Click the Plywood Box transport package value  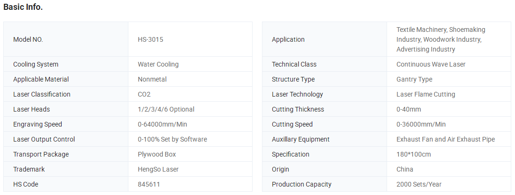click(157, 154)
